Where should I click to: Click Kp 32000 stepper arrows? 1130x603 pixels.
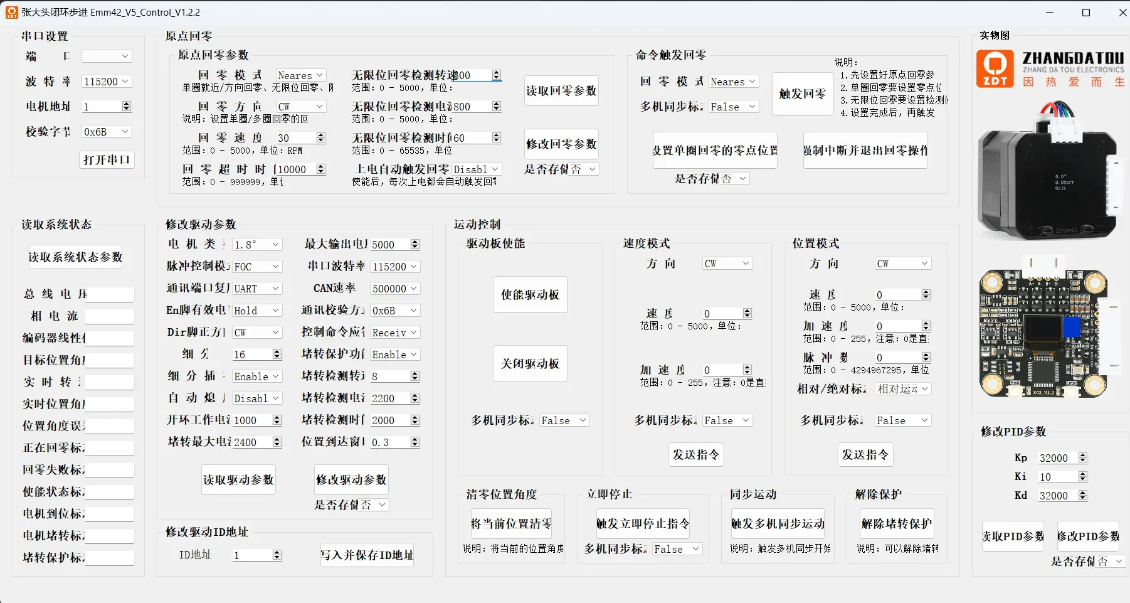point(1083,457)
